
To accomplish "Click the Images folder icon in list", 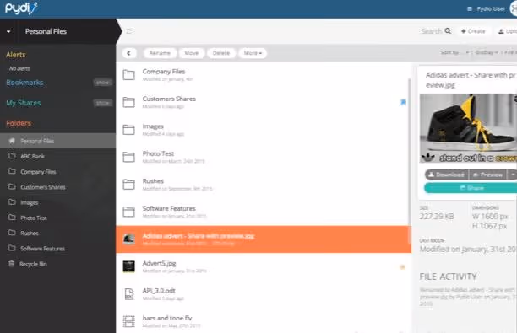I will tap(128, 130).
